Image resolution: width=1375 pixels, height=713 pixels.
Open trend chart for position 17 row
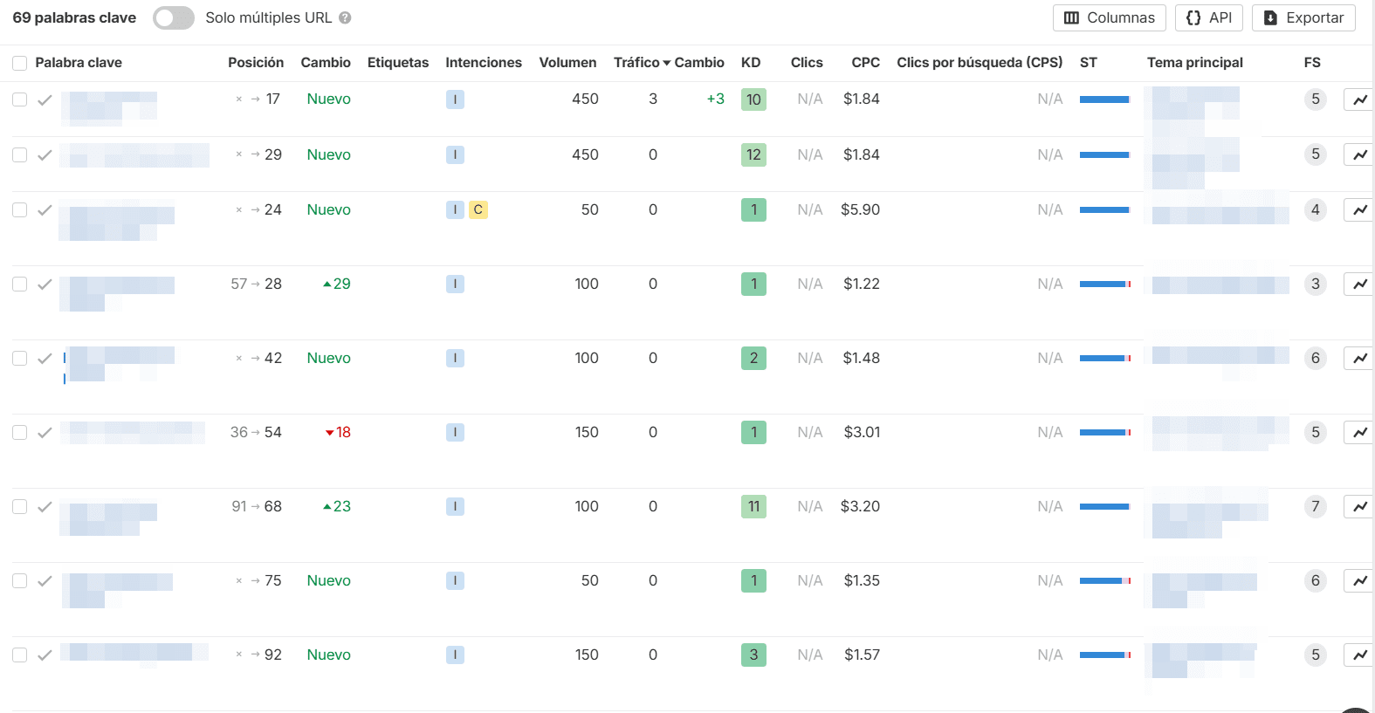click(x=1359, y=99)
